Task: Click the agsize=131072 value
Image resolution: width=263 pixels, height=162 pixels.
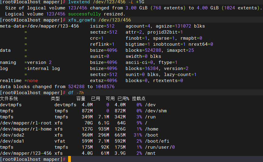Action: pos(173,26)
